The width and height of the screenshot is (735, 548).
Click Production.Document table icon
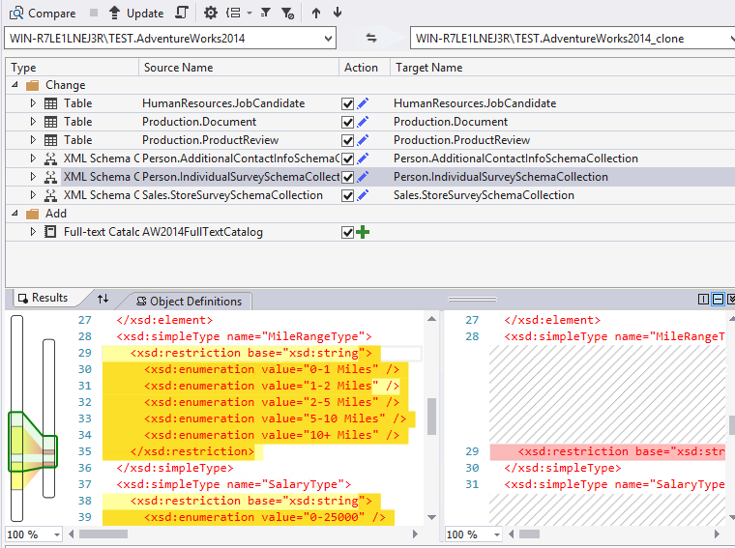(50, 122)
